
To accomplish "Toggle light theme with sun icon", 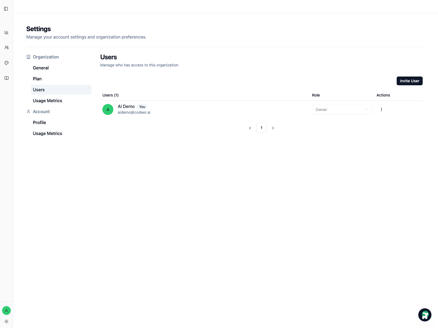I will [6, 321].
